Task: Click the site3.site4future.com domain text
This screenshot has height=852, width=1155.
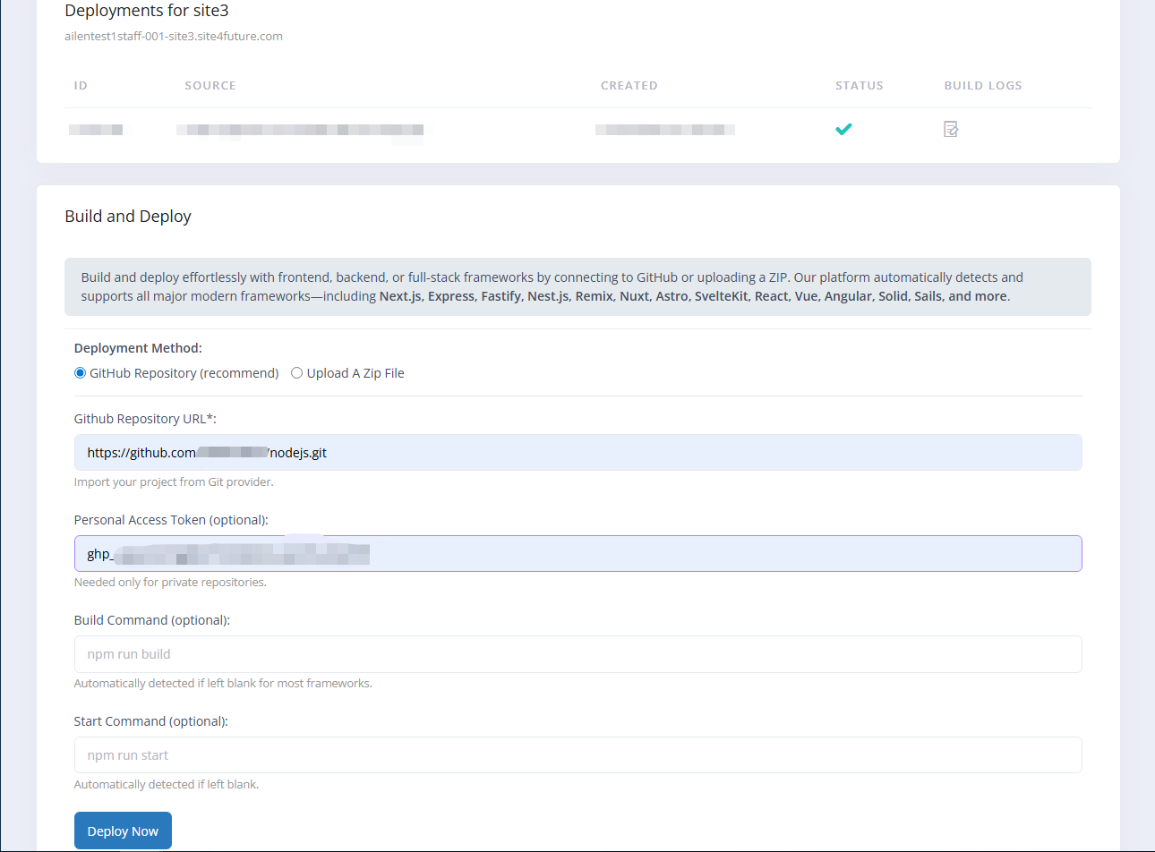Action: point(174,37)
